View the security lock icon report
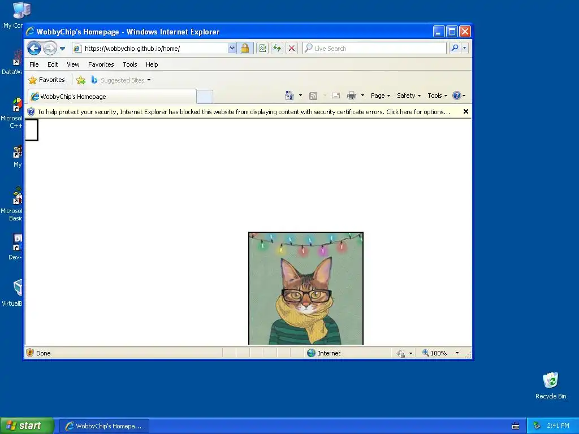Screen dimensions: 579x434 (x=245, y=49)
